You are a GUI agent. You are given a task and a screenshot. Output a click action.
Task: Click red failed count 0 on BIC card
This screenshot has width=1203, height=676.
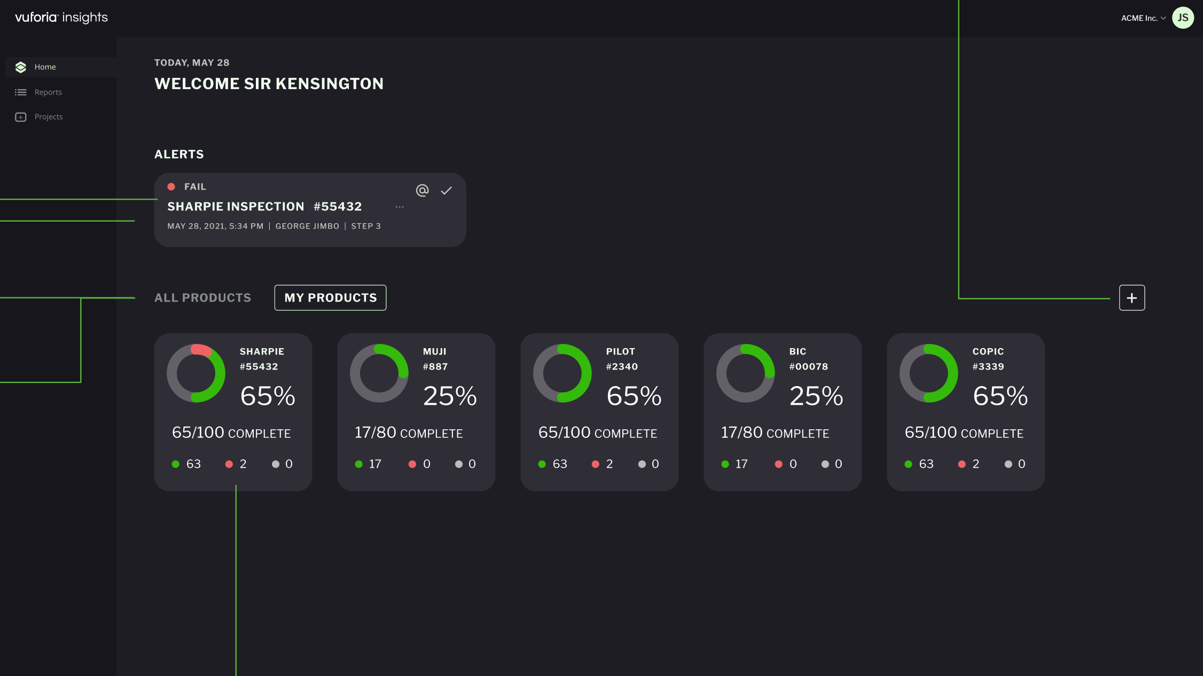[x=786, y=464]
